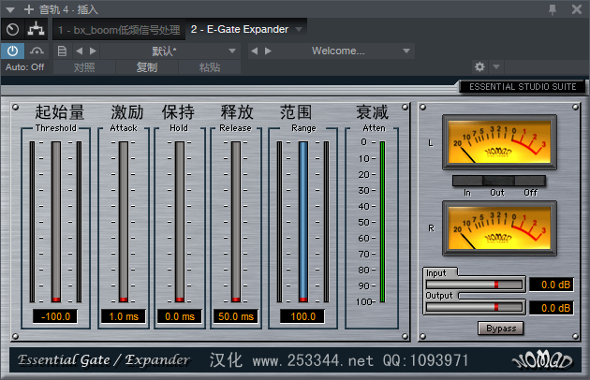Viewport: 590px width, 380px height.
Task: Click the Threshold value field -100.0
Action: point(55,316)
